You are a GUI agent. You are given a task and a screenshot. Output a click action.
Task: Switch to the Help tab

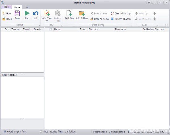(x=27, y=7)
